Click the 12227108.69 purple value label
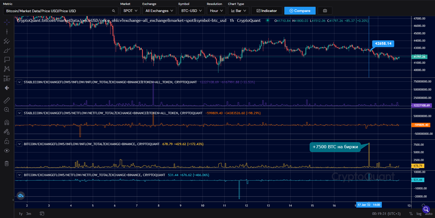Screen dimensions: 435x218 pos(421,105)
